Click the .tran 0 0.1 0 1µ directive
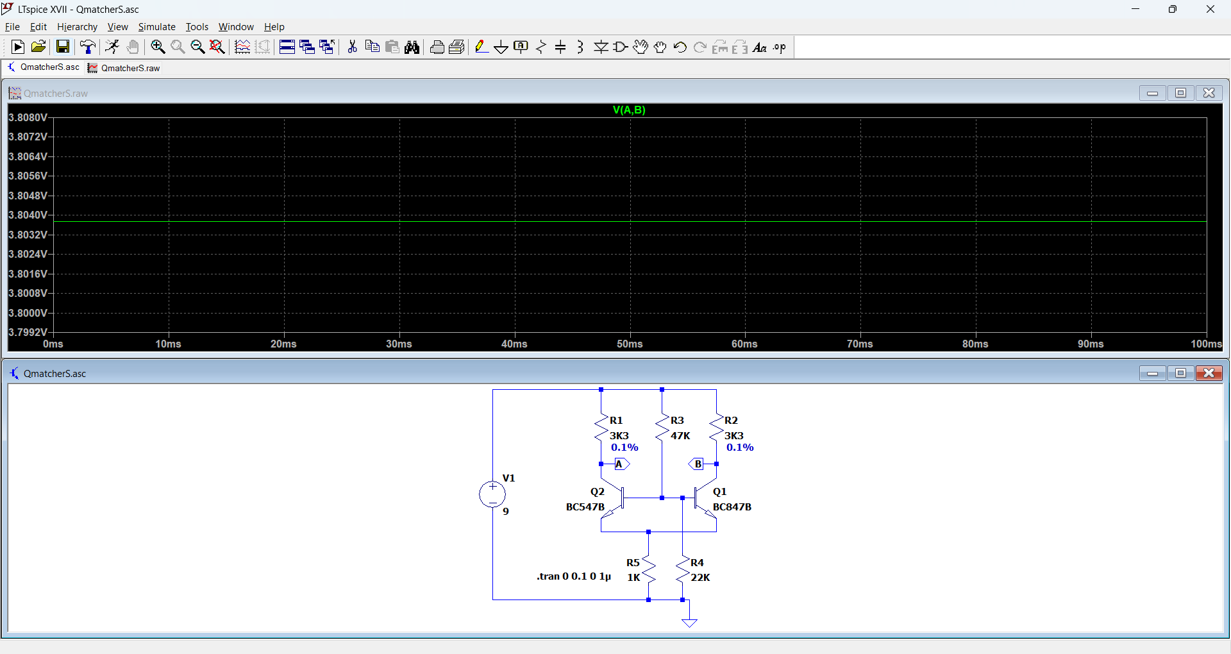 [x=574, y=576]
